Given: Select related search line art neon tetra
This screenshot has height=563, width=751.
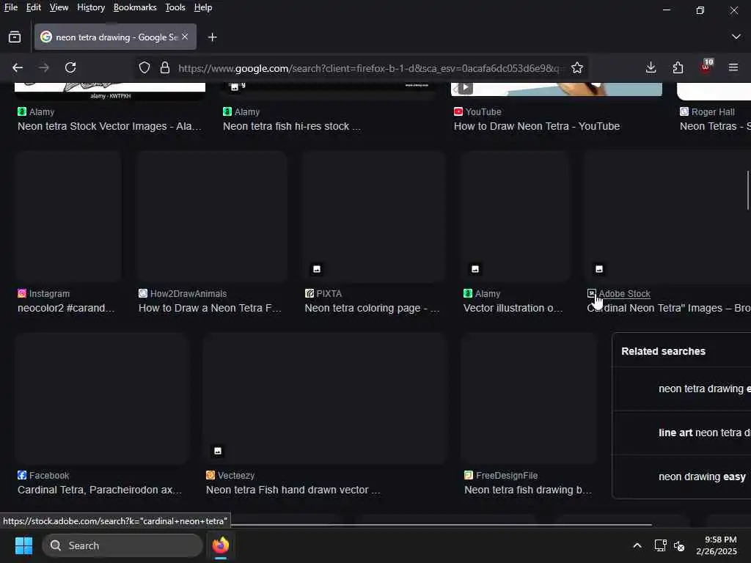Looking at the screenshot, I should tap(682, 433).
